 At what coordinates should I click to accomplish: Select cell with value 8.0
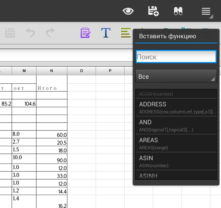24,134
